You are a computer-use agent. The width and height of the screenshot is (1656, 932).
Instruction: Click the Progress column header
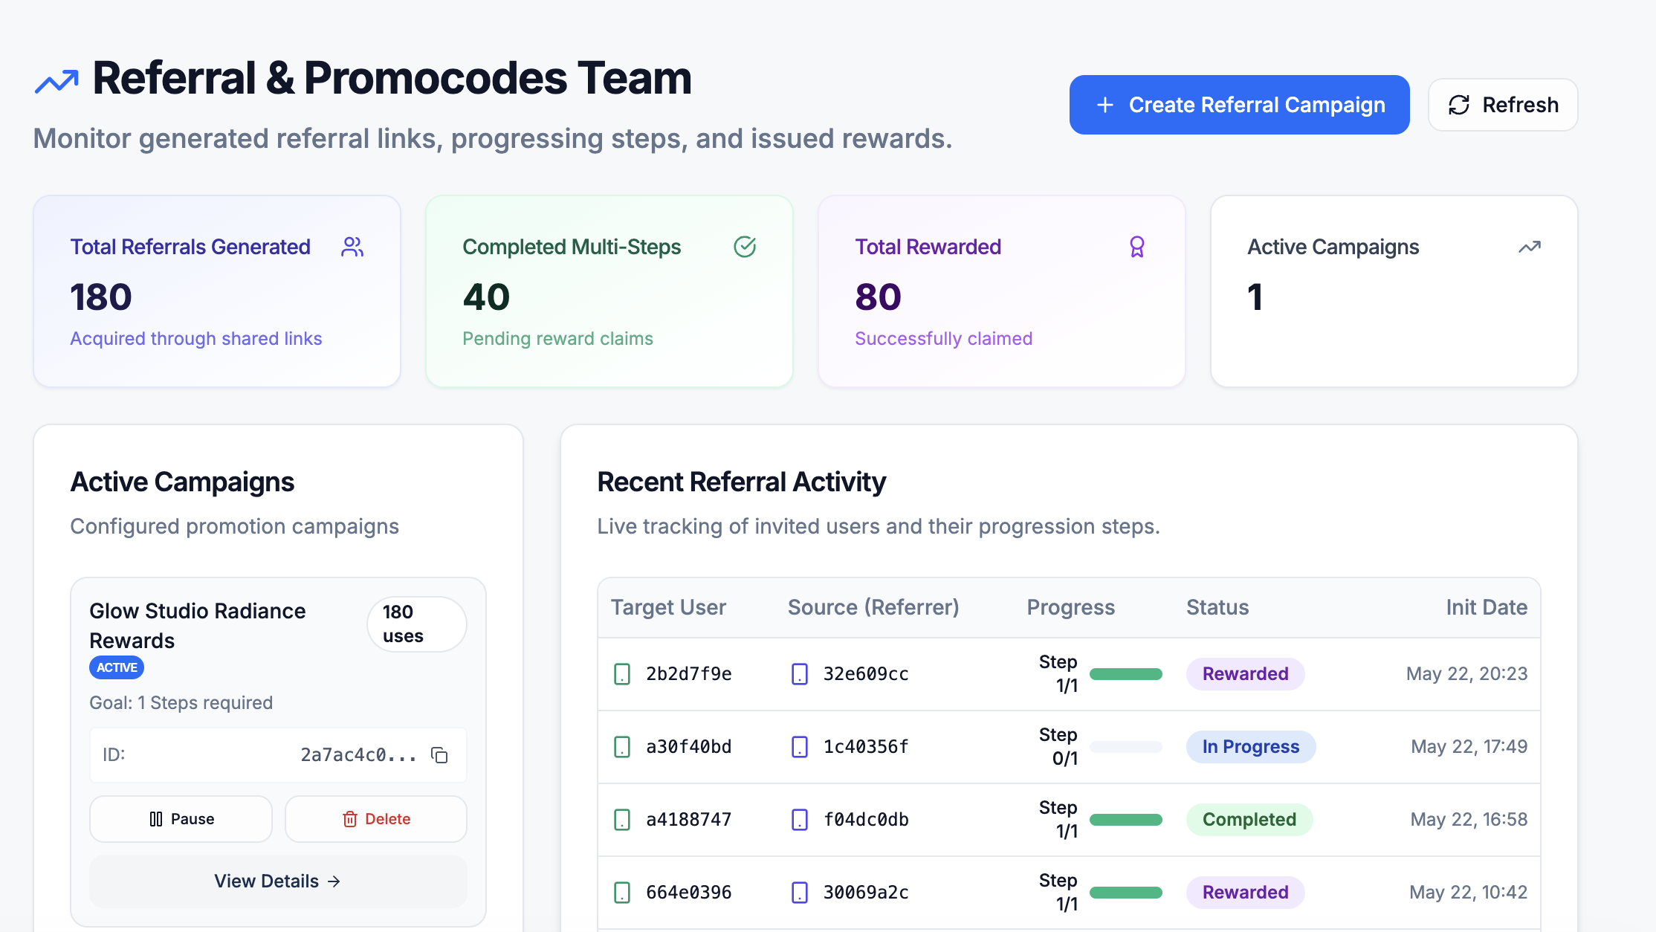1070,608
